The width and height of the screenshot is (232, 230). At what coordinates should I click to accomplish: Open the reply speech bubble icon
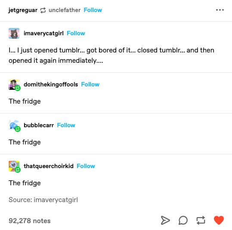[183, 221]
